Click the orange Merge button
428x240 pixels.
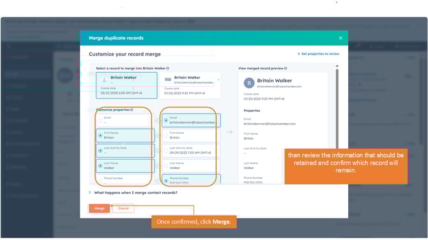pyautogui.click(x=100, y=208)
